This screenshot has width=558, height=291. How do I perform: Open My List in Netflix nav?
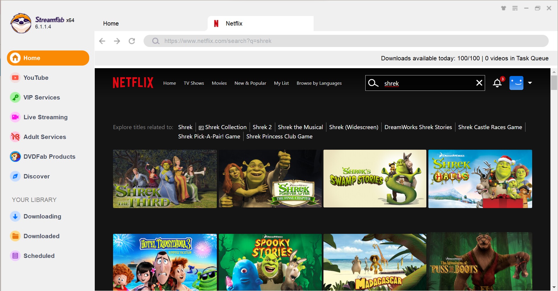click(x=281, y=83)
